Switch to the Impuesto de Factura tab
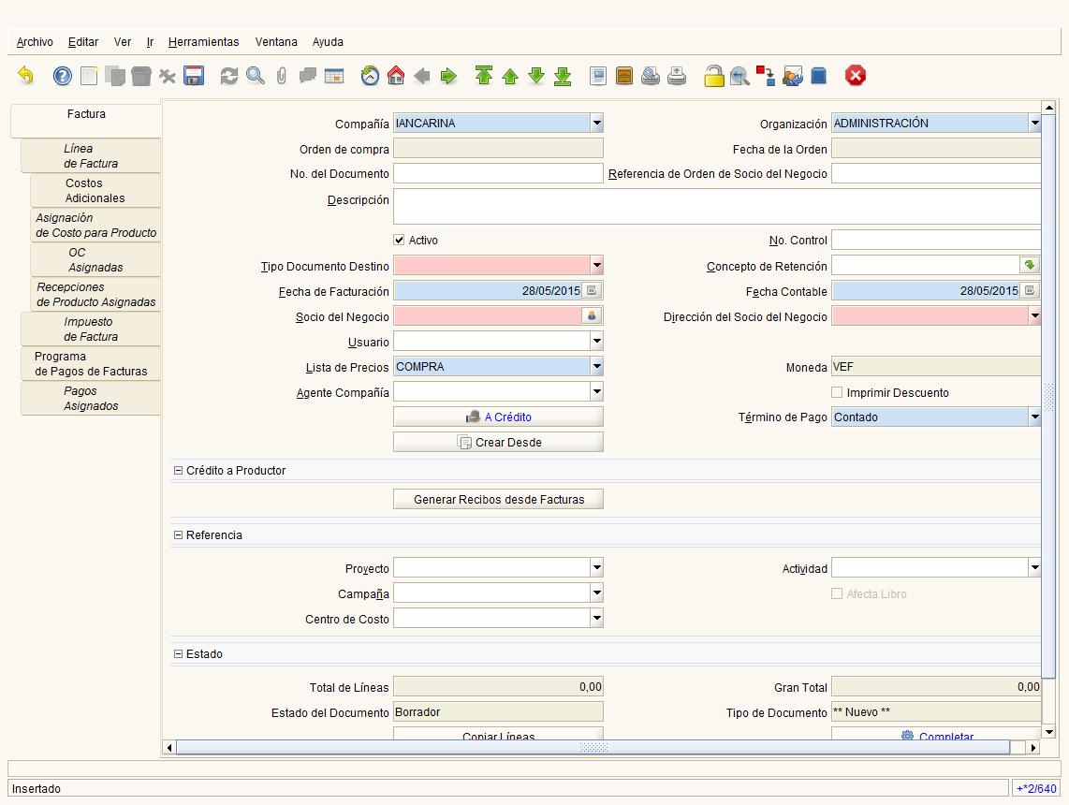Image resolution: width=1069 pixels, height=805 pixels. (x=91, y=329)
